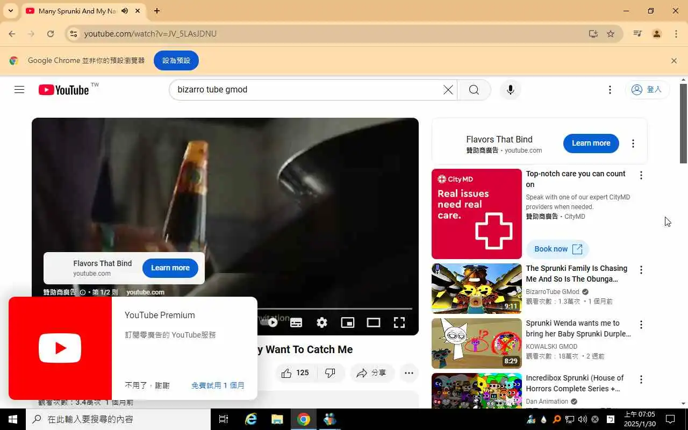Open options for The Sprunki Family video
This screenshot has height=430, width=688.
click(641, 270)
